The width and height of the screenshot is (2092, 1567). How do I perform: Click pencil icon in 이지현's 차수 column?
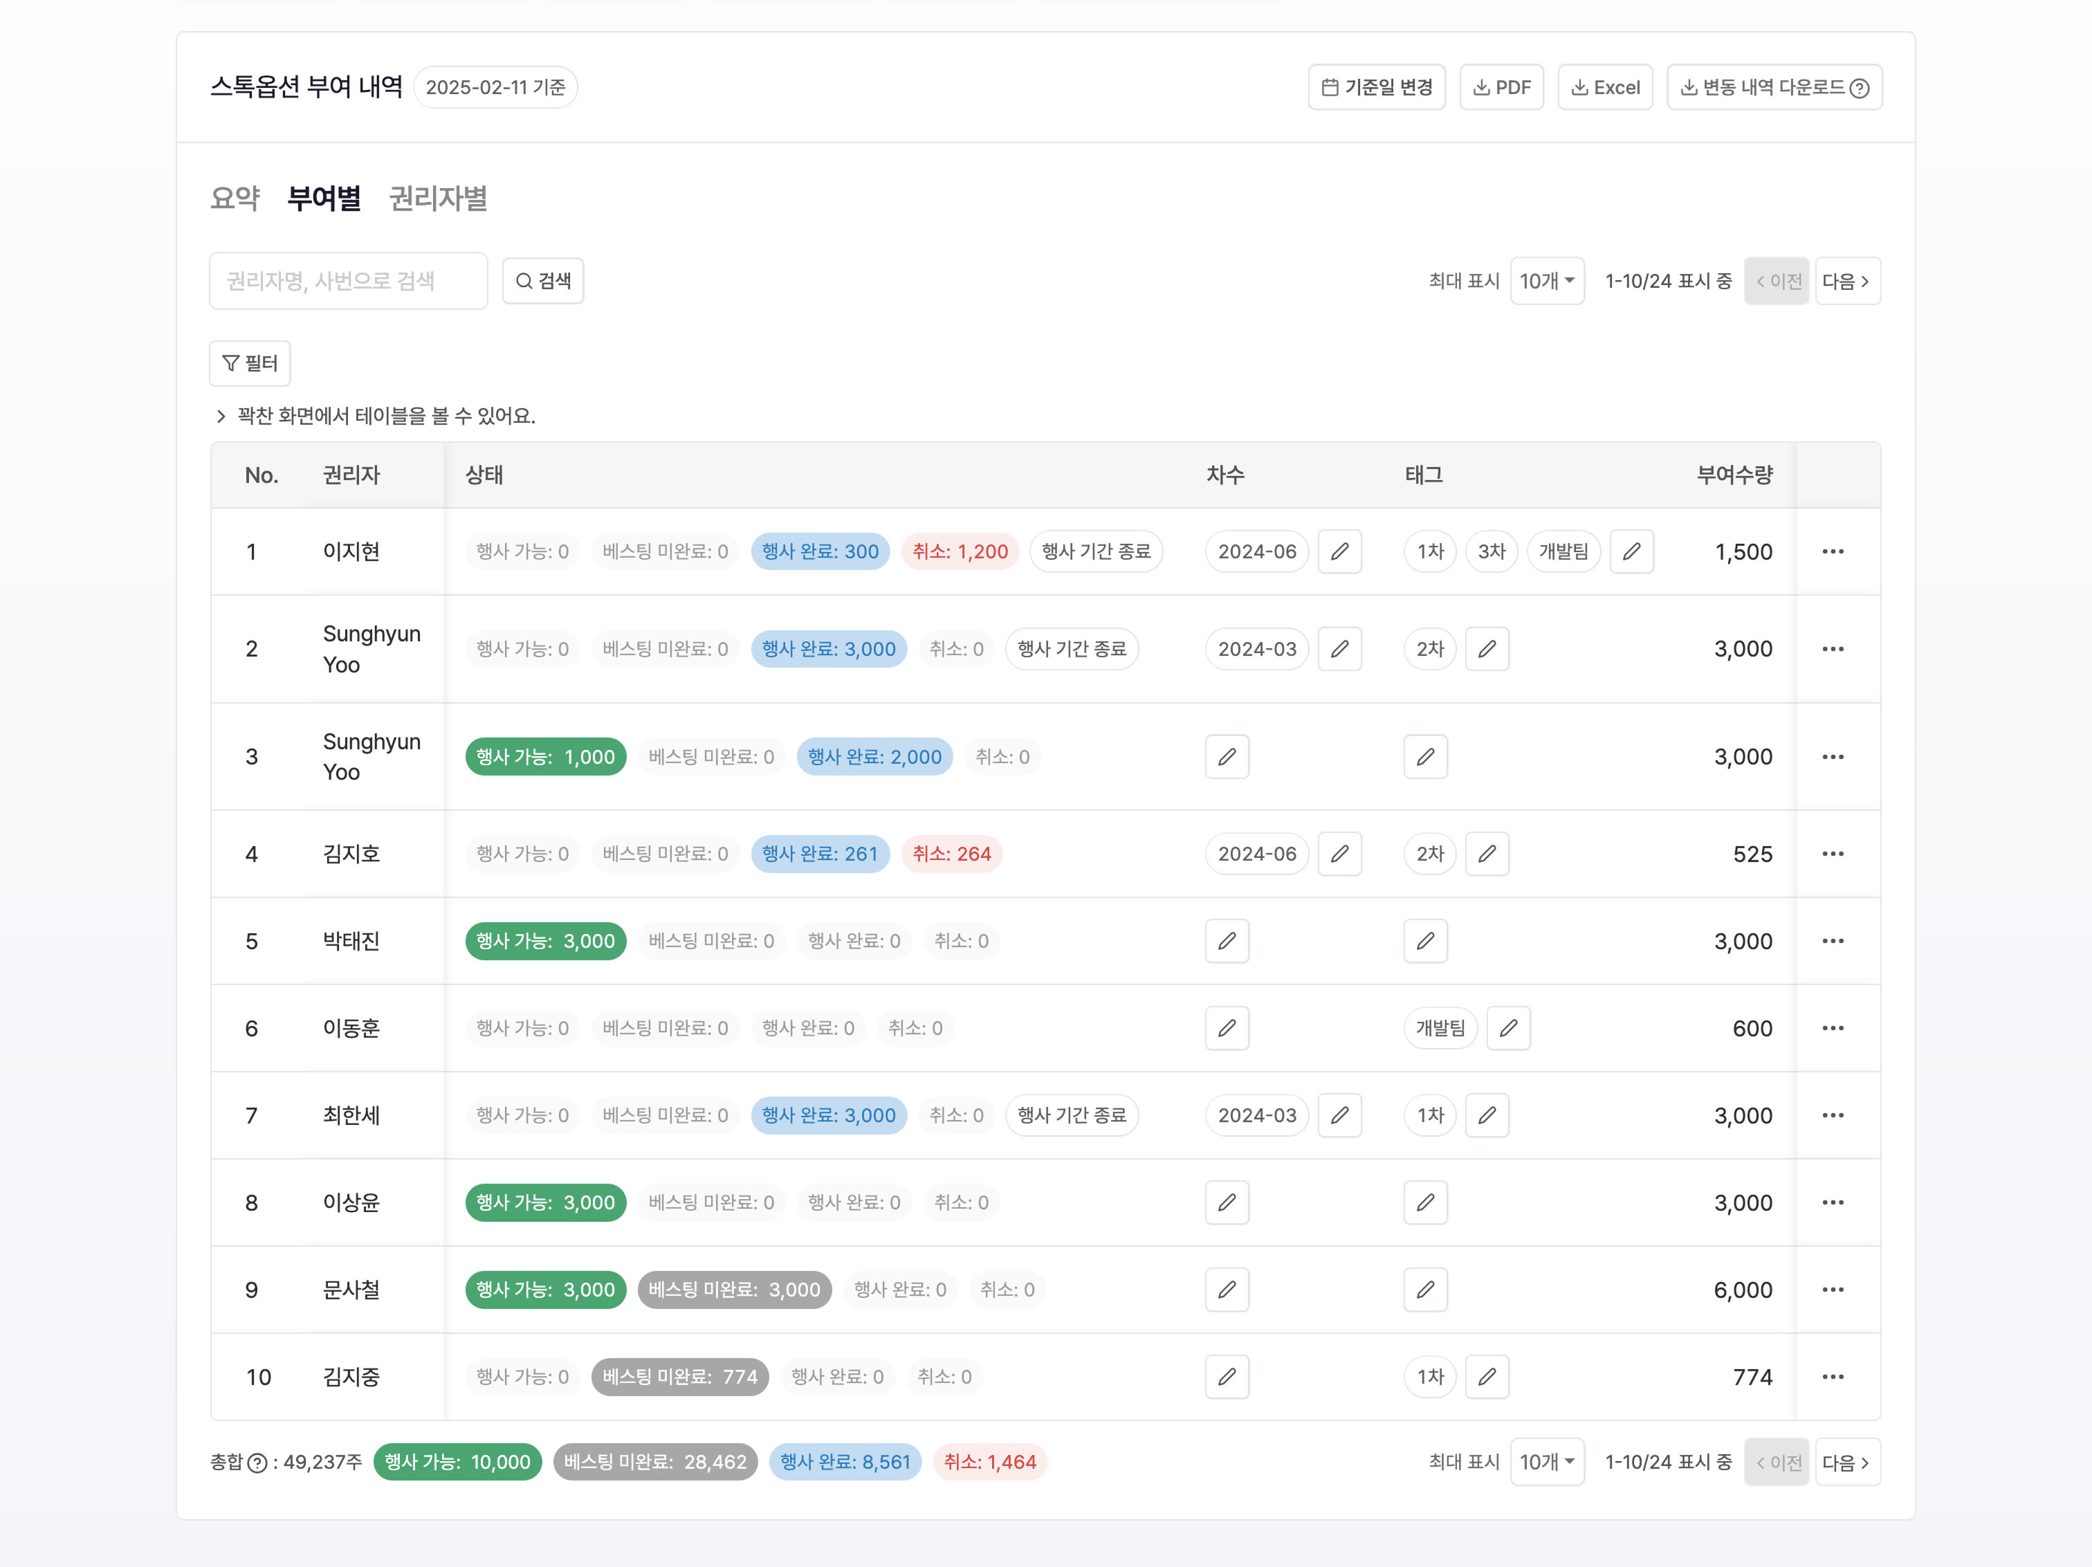(1339, 551)
